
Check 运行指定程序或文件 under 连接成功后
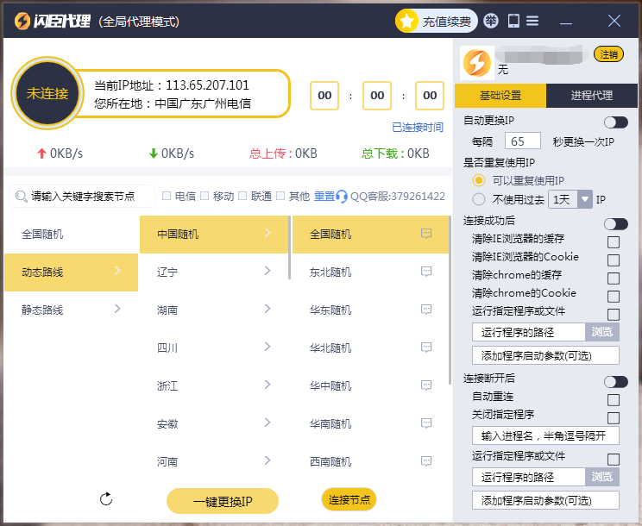pos(613,315)
